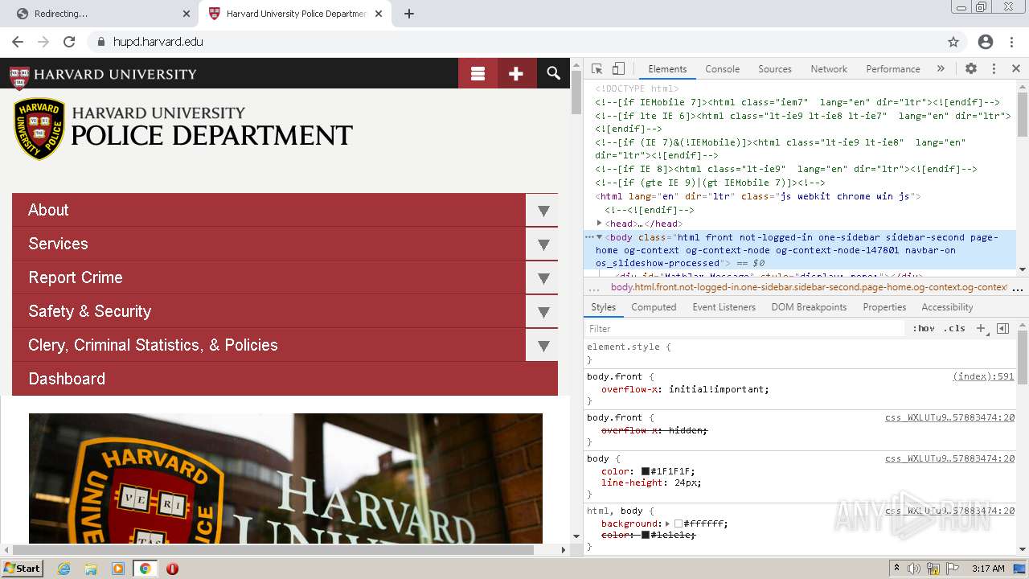Show more DevTools tabs with double chevron
This screenshot has height=579, width=1029.
(x=941, y=69)
